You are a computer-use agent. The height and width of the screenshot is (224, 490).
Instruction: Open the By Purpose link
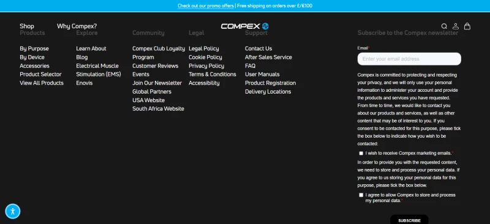[x=34, y=48]
